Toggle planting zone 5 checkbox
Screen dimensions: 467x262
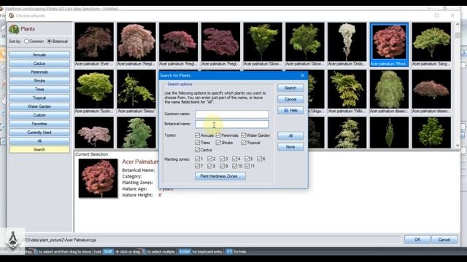click(247, 159)
